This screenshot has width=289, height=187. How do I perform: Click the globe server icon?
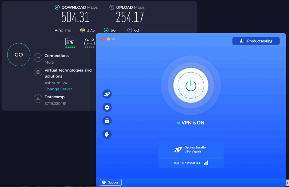click(38, 72)
